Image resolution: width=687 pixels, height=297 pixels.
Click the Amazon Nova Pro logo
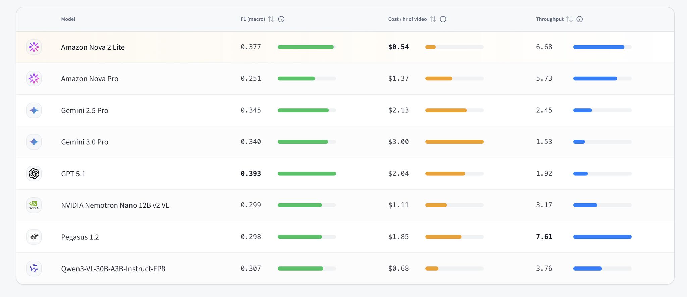pyautogui.click(x=34, y=79)
